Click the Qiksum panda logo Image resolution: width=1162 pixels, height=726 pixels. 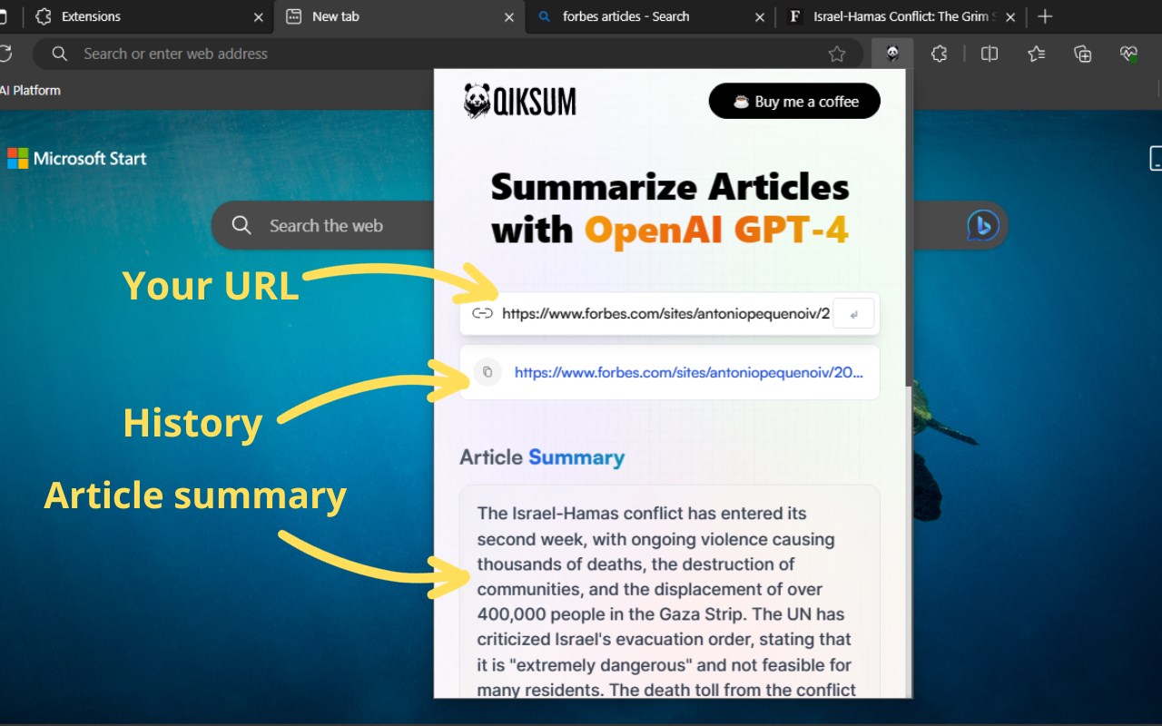click(519, 101)
